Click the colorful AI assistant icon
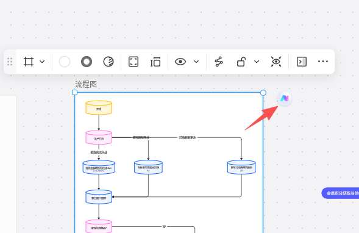 pyautogui.click(x=285, y=98)
